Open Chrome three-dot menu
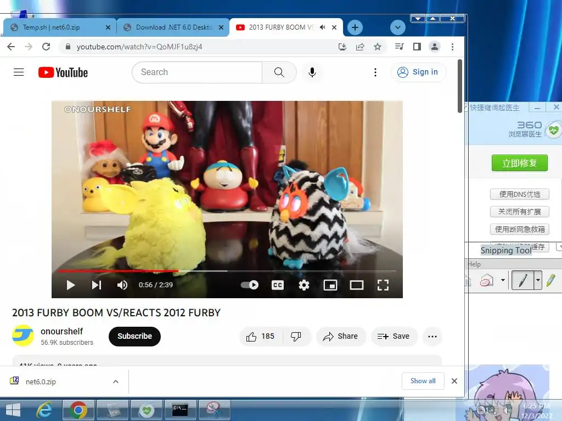562x421 pixels. click(x=452, y=47)
